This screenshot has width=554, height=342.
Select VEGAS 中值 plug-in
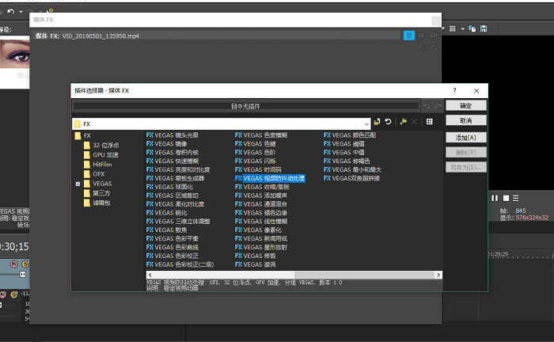344,152
